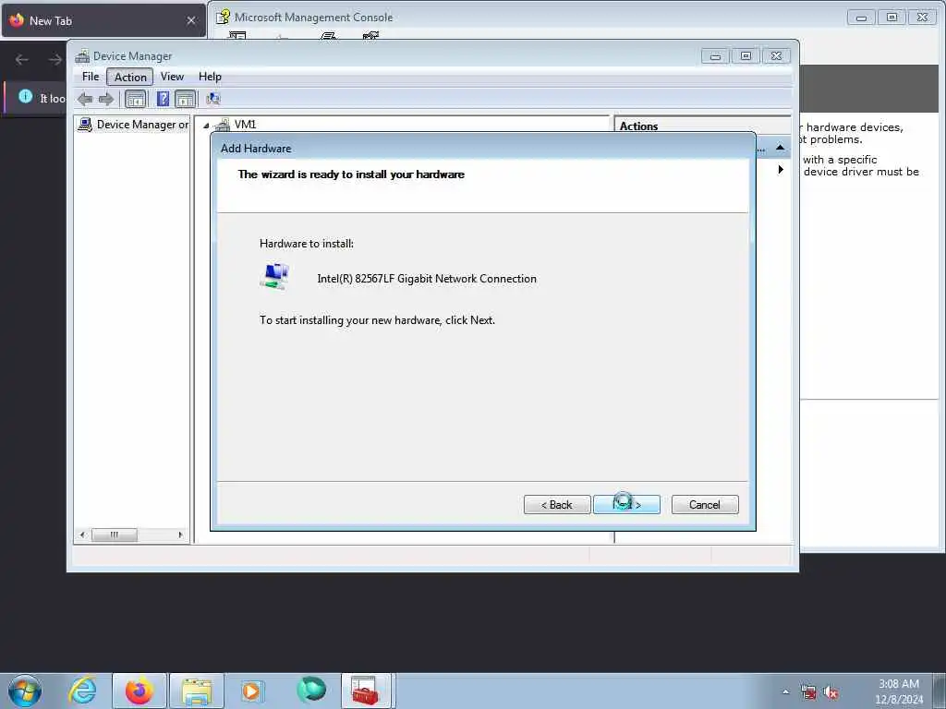Image resolution: width=946 pixels, height=709 pixels.
Task: Open the Help menu in Device Manager
Action: pyautogui.click(x=210, y=77)
